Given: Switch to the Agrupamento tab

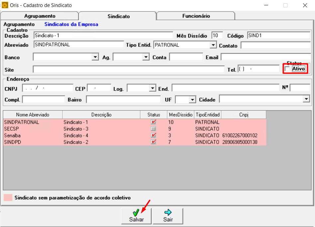Looking at the screenshot, I should click(x=40, y=16).
